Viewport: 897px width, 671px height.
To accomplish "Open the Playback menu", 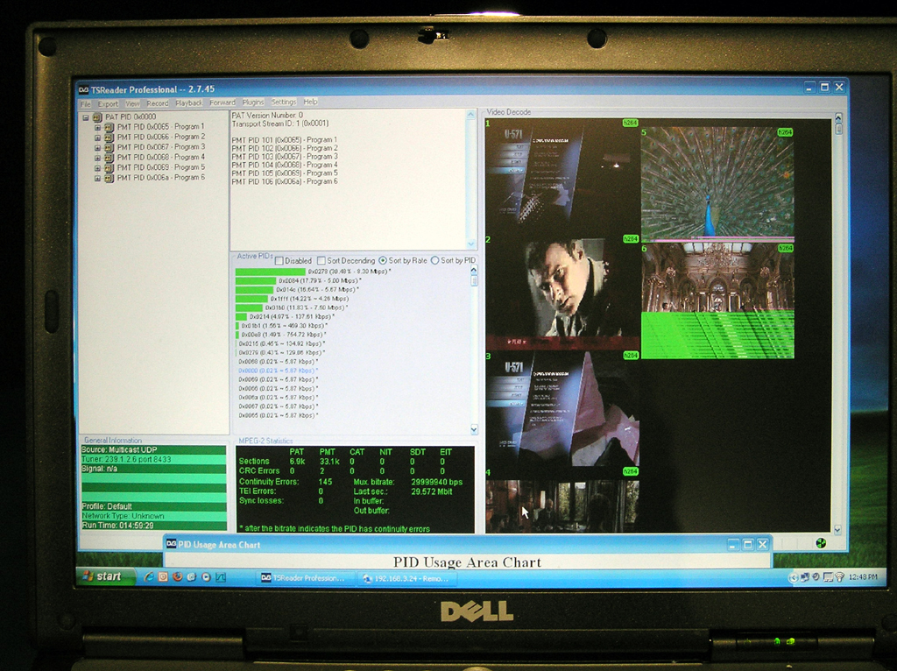I will [x=189, y=103].
